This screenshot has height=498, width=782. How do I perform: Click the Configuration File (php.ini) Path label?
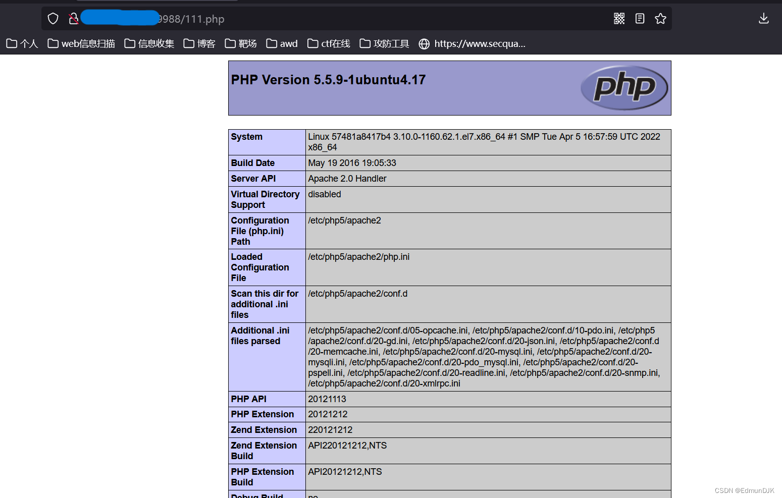(x=260, y=231)
